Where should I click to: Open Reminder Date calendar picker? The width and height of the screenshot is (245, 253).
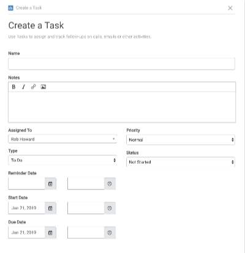click(50, 184)
